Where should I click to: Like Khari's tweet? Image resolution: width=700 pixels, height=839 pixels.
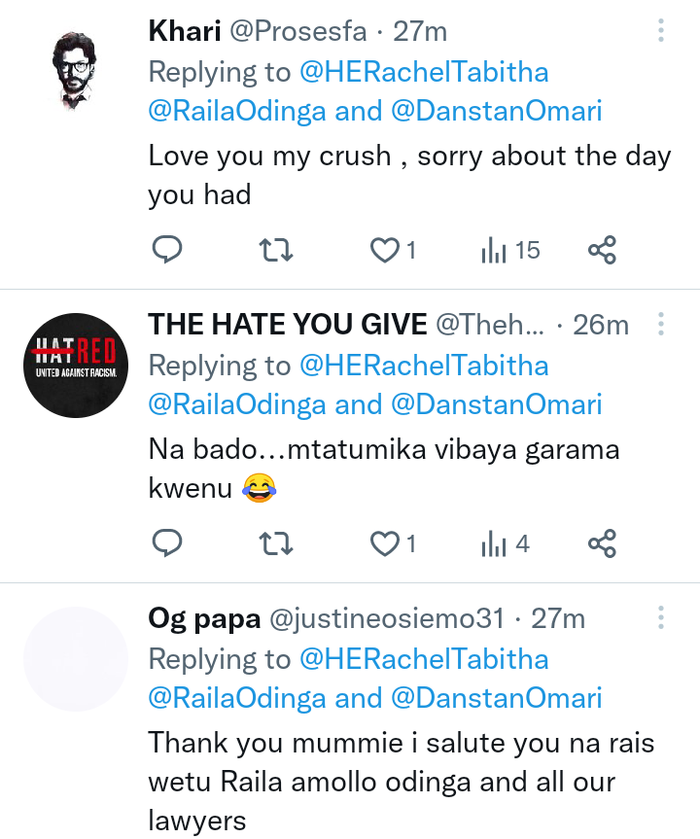393,250
